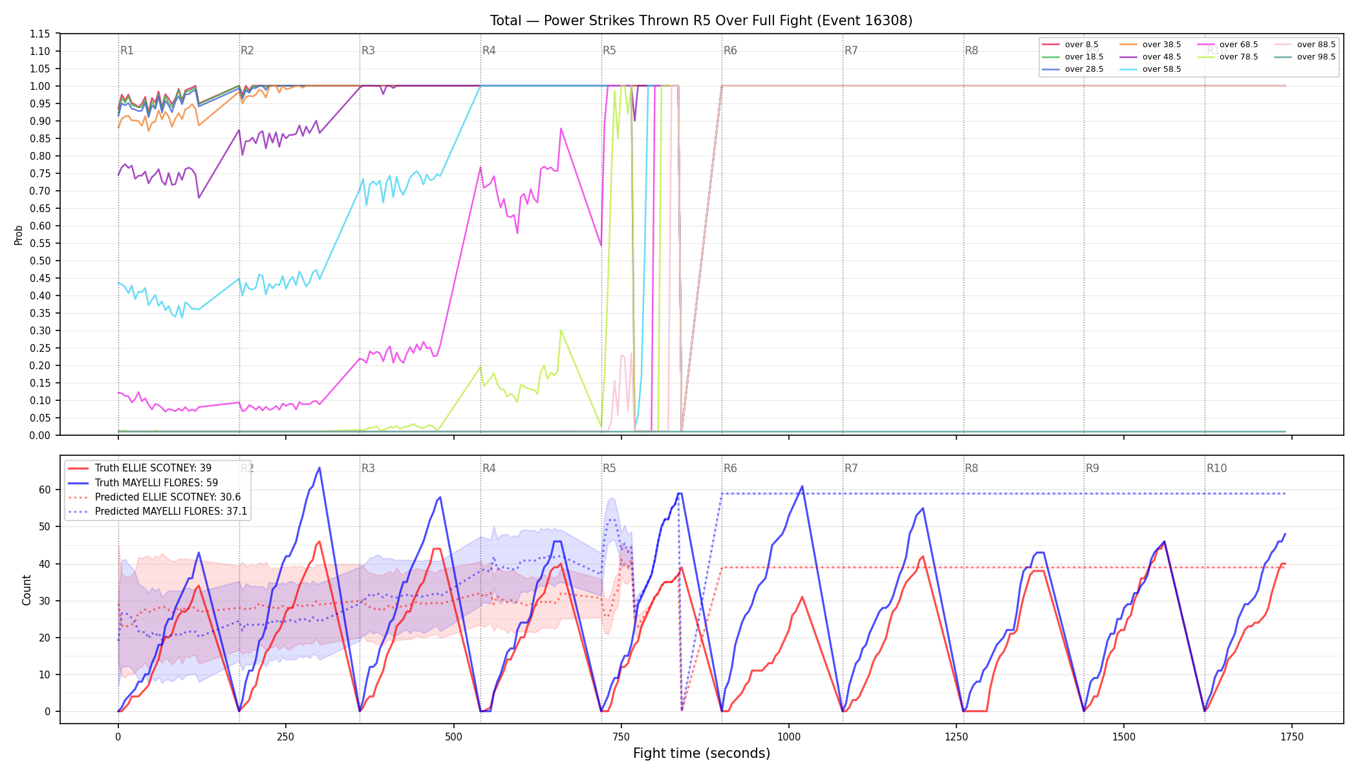Click the 0.50 tick on the Prob axis

coord(40,261)
